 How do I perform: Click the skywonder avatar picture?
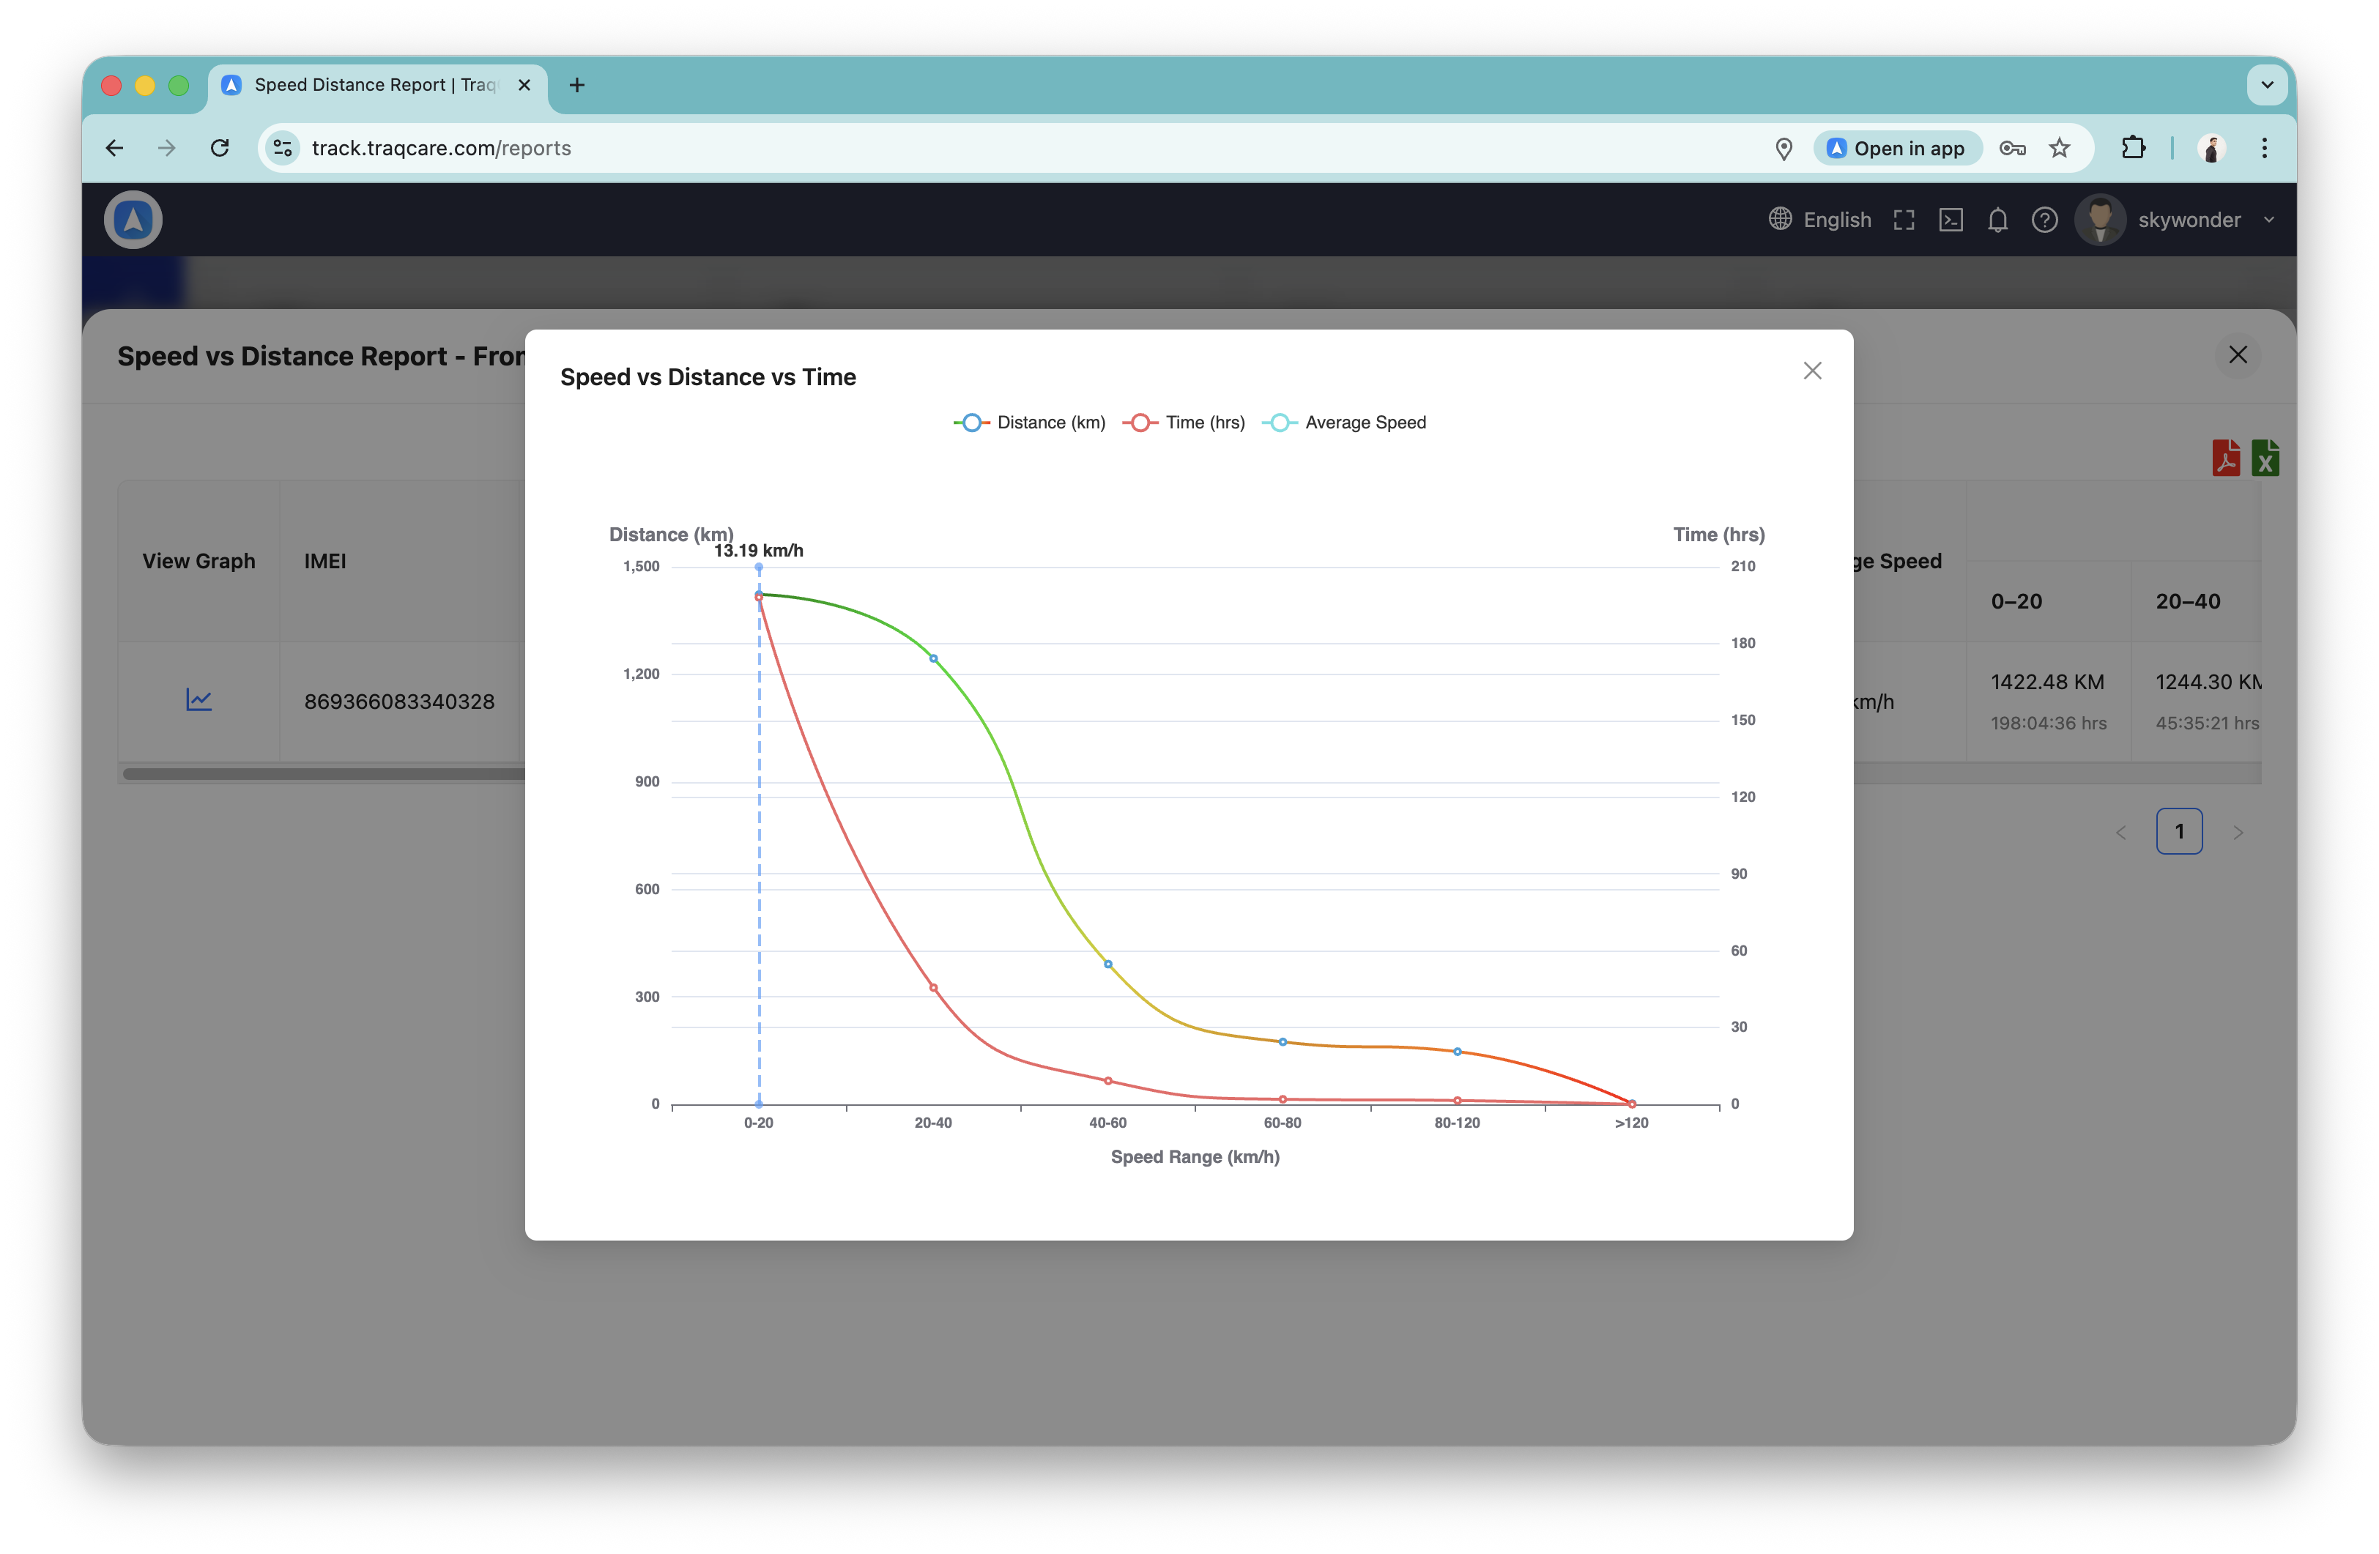pos(2099,220)
